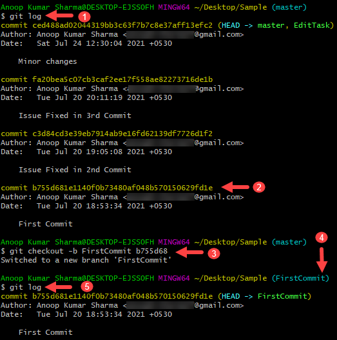
Task: Click the red arrow next to git checkout command
Action: pyautogui.click(x=189, y=252)
